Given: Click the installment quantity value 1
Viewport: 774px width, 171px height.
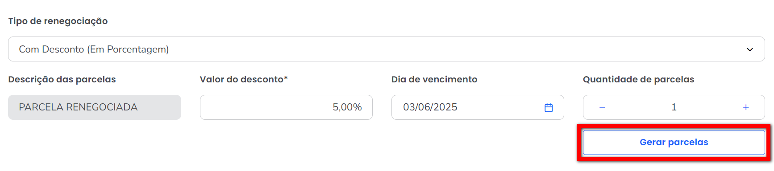Looking at the screenshot, I should 674,107.
